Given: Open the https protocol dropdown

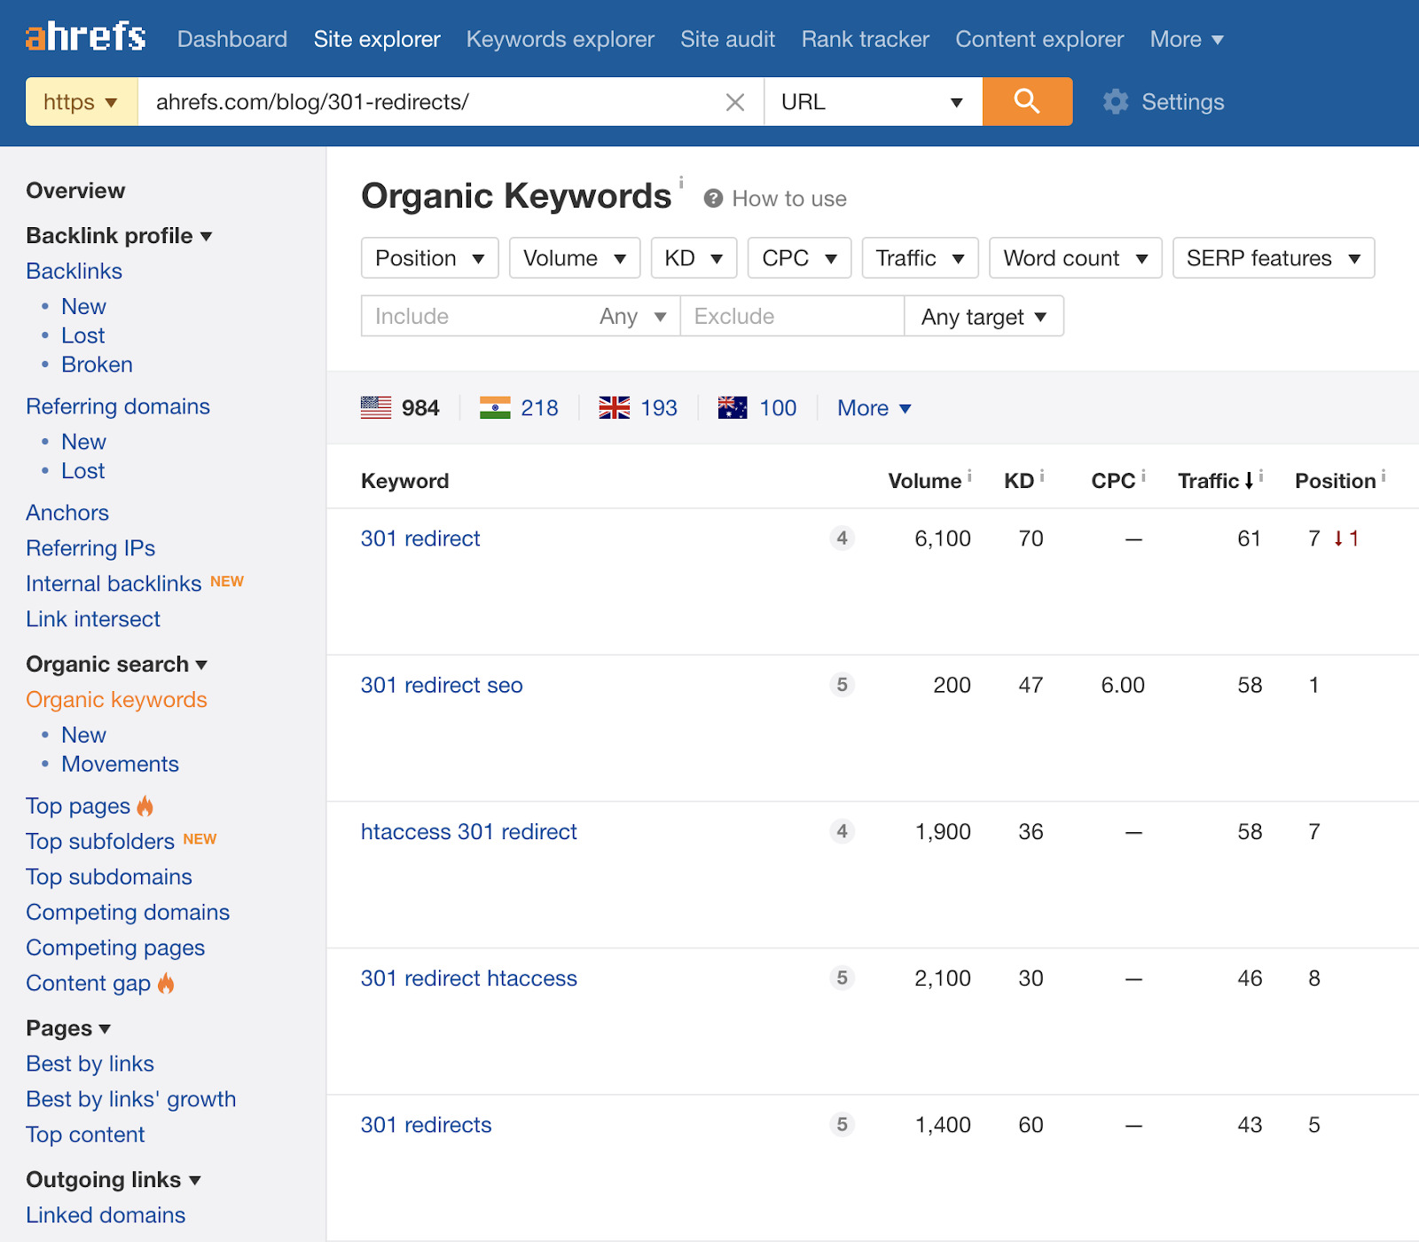Looking at the screenshot, I should tap(81, 102).
